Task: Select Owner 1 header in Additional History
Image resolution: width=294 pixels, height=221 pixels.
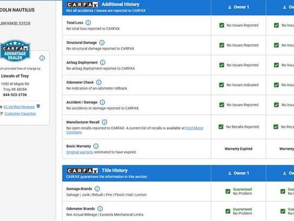Action: 239,7
